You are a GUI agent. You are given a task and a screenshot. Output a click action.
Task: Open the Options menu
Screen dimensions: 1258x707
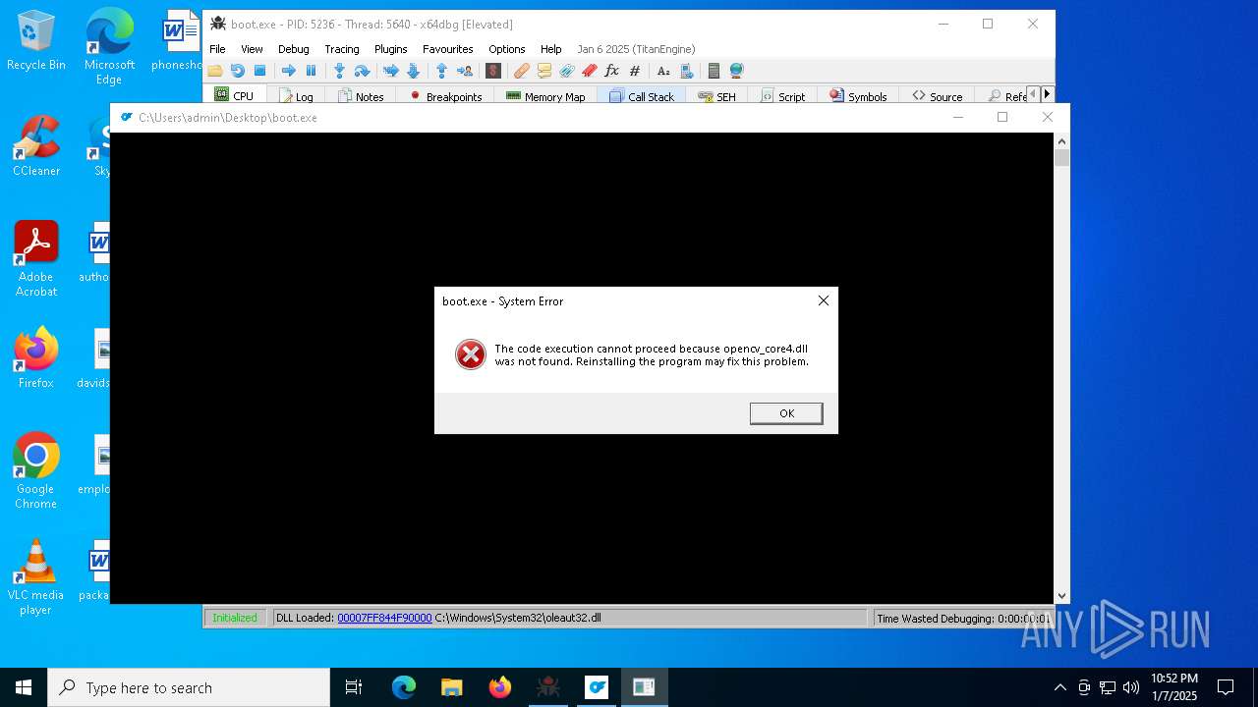click(x=507, y=49)
